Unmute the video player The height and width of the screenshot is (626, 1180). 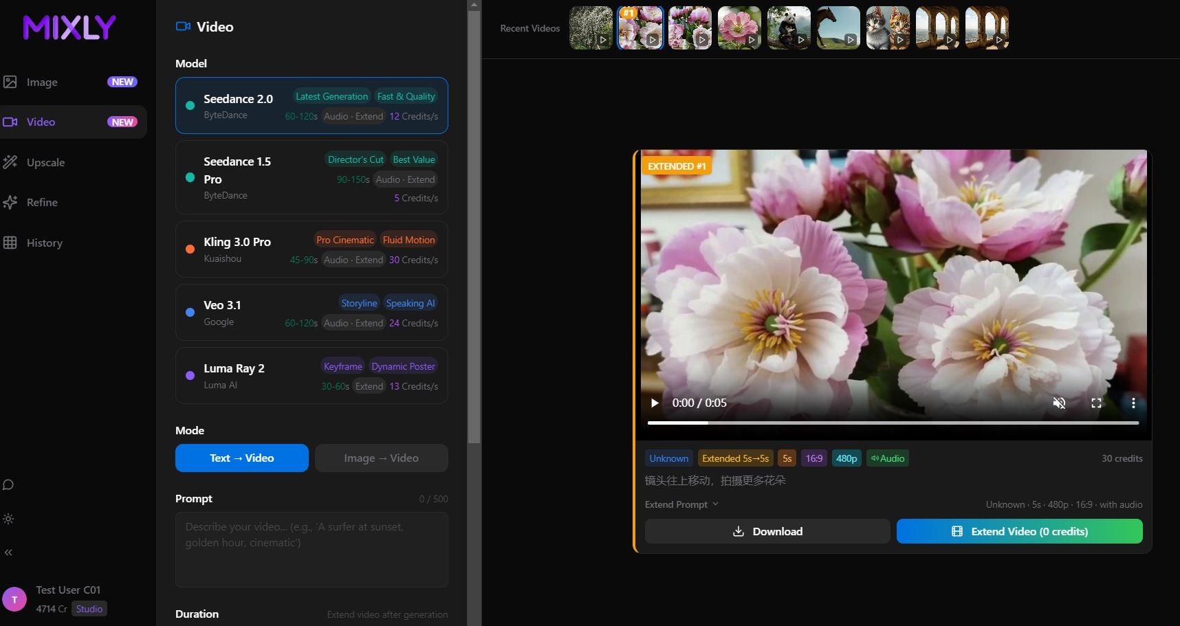(1059, 403)
